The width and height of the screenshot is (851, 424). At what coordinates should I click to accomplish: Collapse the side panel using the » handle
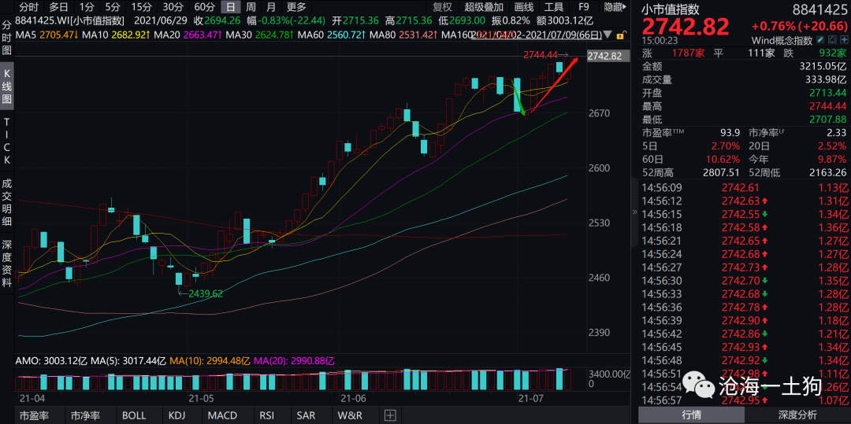pos(635,212)
